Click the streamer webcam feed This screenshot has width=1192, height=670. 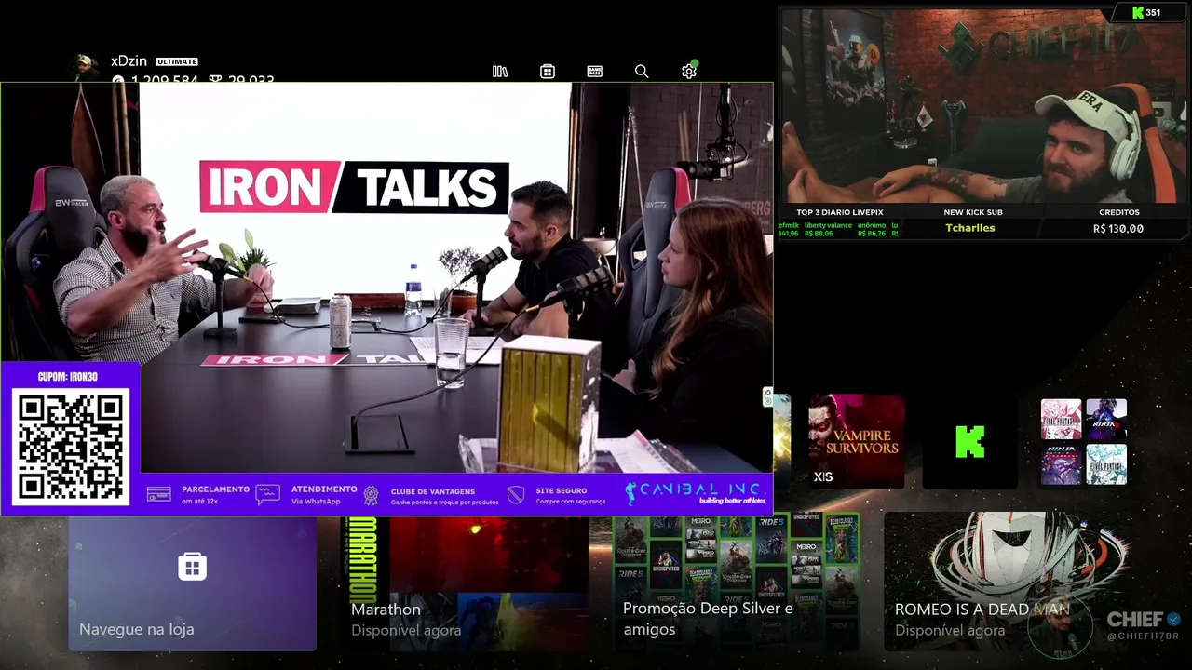coord(984,105)
